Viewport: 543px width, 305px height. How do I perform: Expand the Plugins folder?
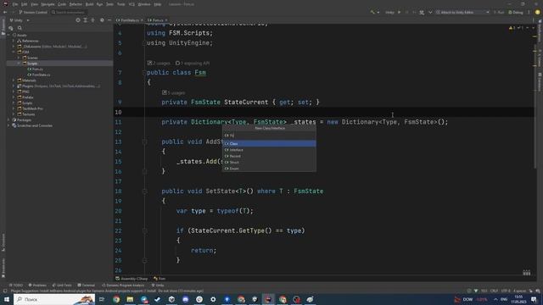(x=14, y=86)
